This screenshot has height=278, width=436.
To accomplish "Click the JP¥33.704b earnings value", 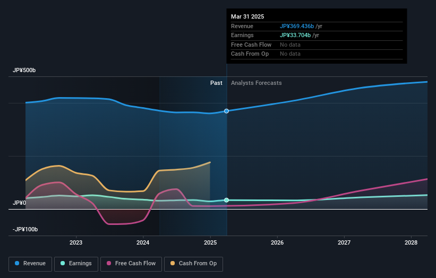I will pos(295,35).
